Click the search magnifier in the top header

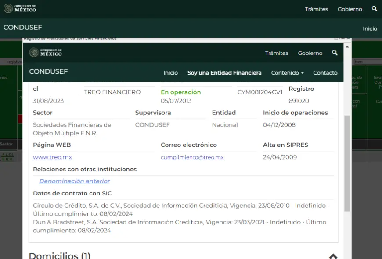tap(374, 9)
